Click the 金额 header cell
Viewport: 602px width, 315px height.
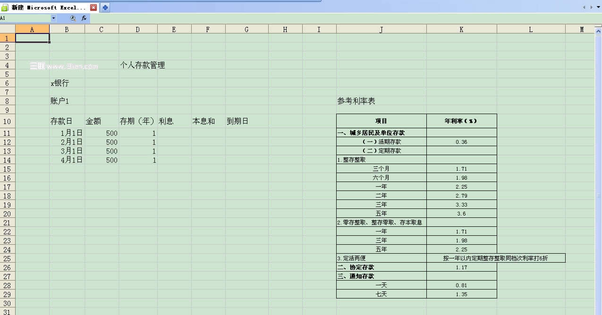click(102, 121)
